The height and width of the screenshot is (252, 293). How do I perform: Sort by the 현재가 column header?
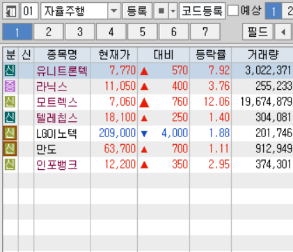click(114, 55)
